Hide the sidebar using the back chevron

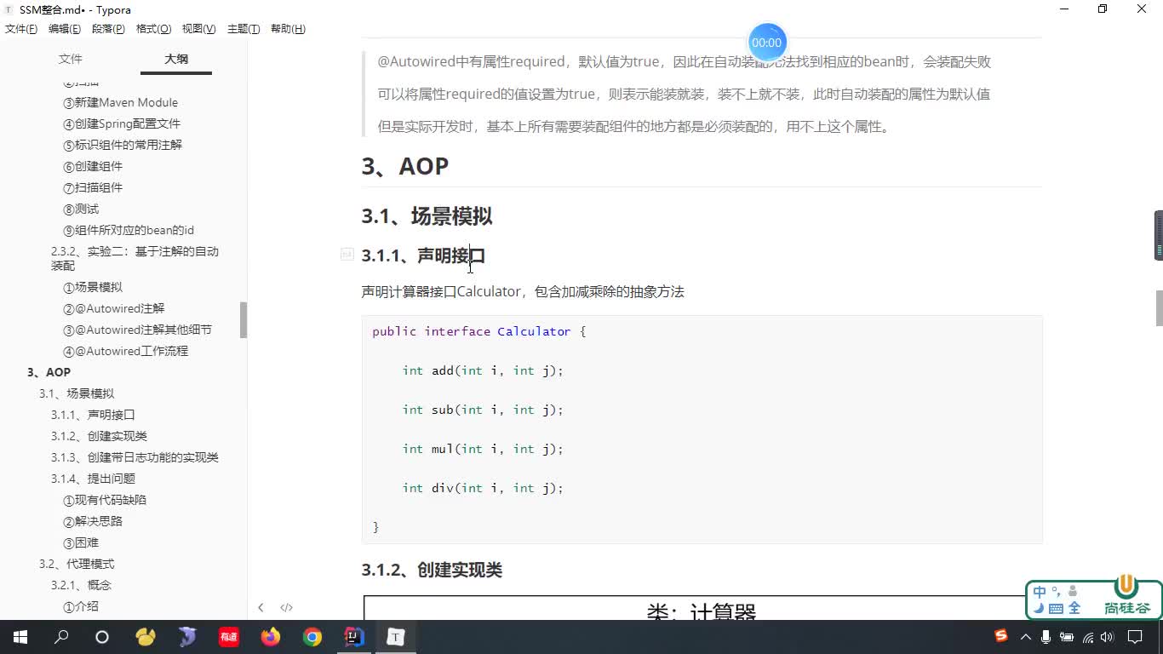(261, 607)
